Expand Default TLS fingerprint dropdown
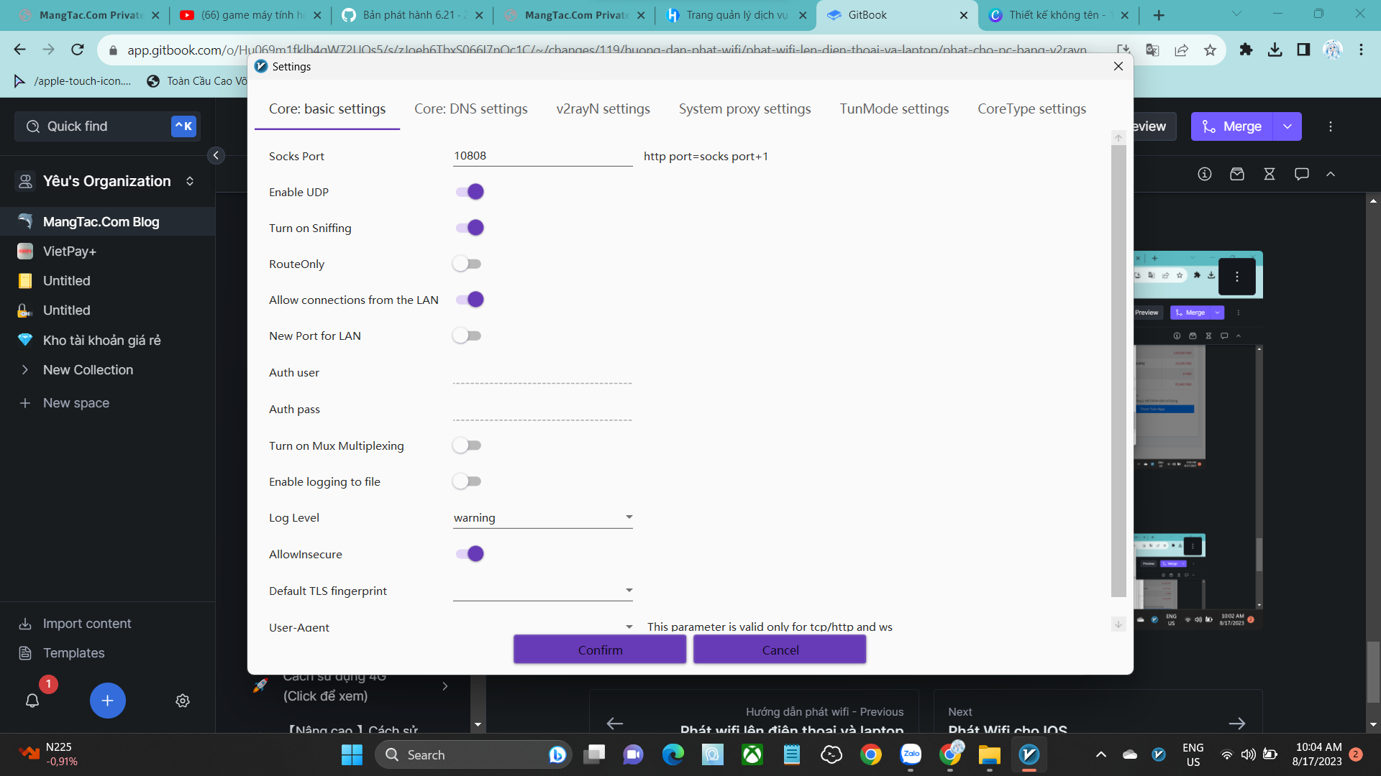The image size is (1381, 776). pos(542,591)
